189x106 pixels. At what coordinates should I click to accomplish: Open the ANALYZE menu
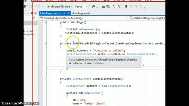point(119,1)
